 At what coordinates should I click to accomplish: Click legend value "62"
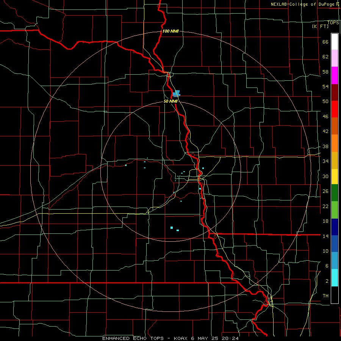click(x=325, y=57)
